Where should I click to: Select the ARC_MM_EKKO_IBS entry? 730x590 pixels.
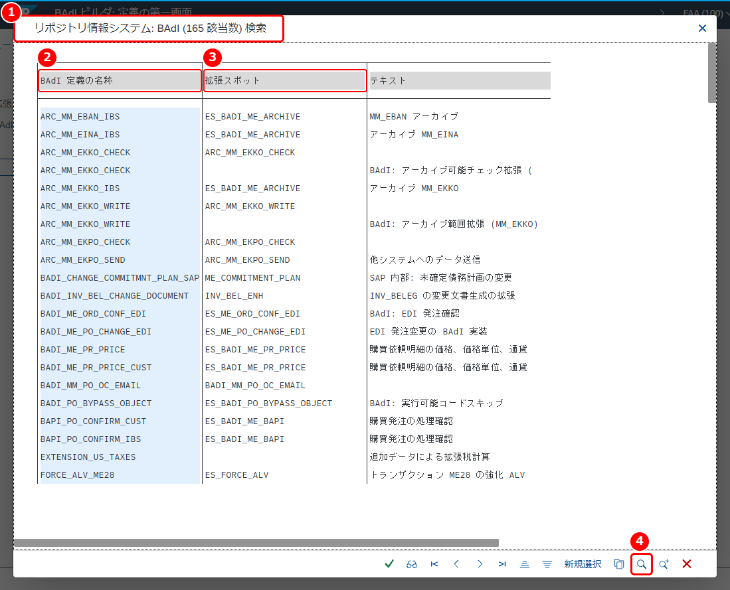(80, 188)
